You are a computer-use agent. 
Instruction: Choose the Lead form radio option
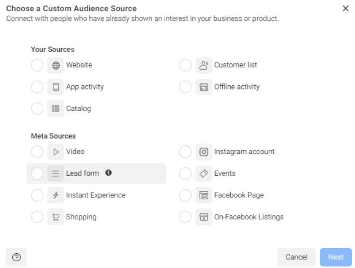[x=37, y=174]
